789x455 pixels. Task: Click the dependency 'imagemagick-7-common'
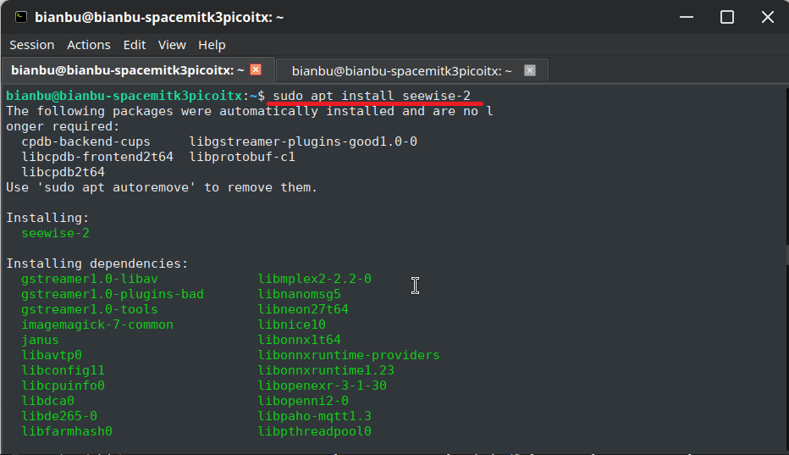pos(97,325)
